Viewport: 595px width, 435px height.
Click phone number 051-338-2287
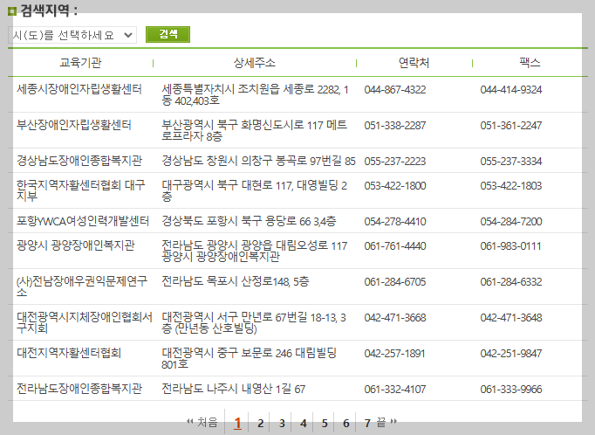(x=395, y=126)
